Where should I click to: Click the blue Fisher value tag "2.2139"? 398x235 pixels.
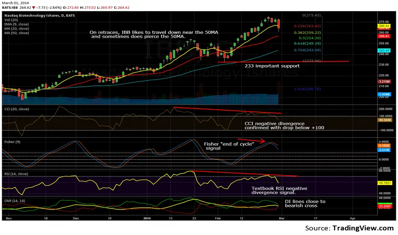384,150
